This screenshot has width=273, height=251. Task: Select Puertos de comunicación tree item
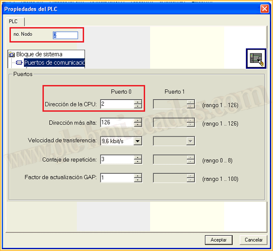tap(54, 62)
